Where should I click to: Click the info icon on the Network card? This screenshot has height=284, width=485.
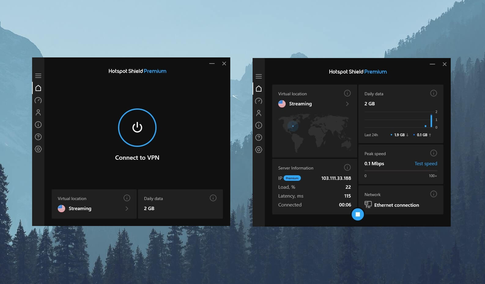(433, 194)
